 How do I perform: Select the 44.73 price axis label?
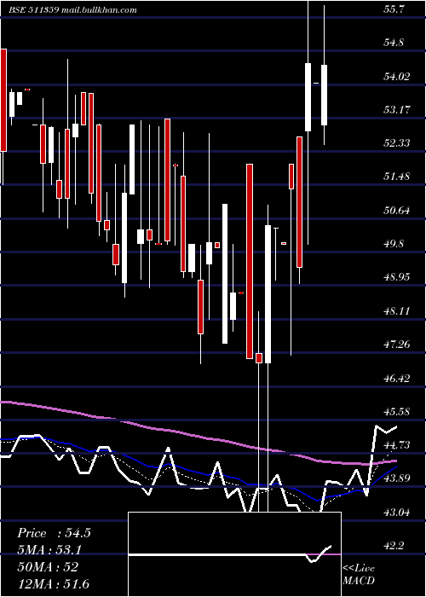[x=397, y=444]
